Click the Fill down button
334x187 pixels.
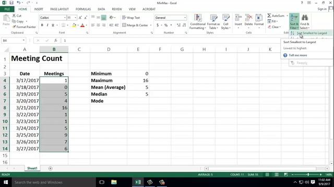pyautogui.click(x=272, y=21)
